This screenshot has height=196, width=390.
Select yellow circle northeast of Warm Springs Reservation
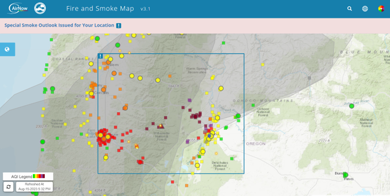click(221, 88)
